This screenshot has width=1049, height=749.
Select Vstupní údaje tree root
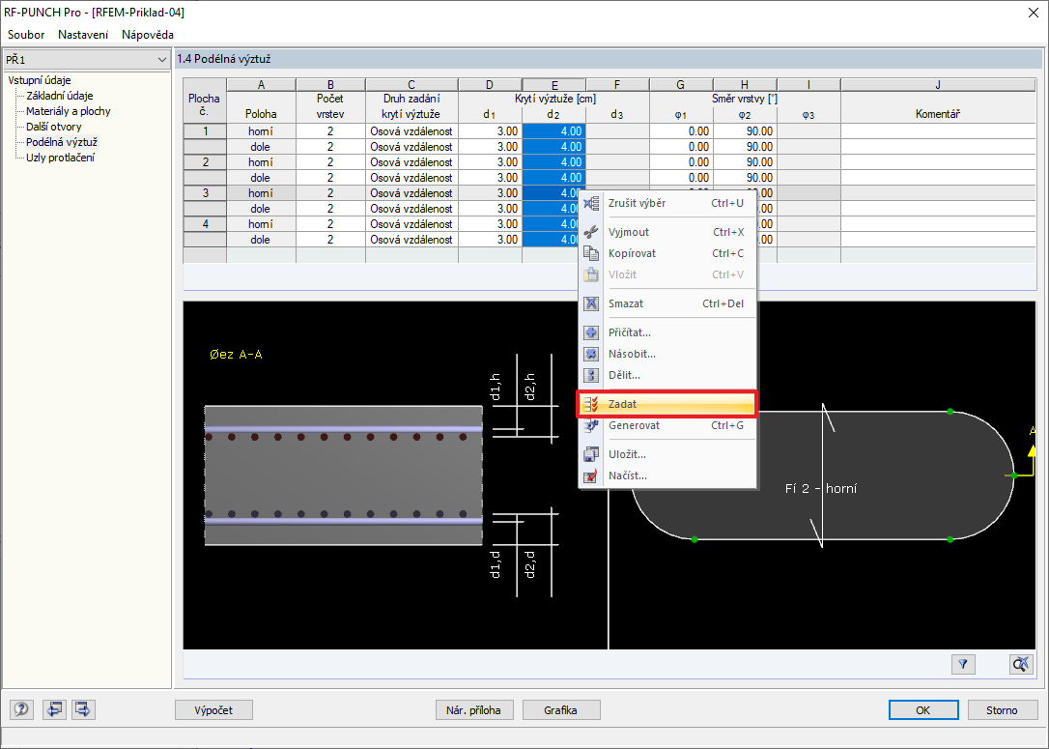click(x=40, y=80)
